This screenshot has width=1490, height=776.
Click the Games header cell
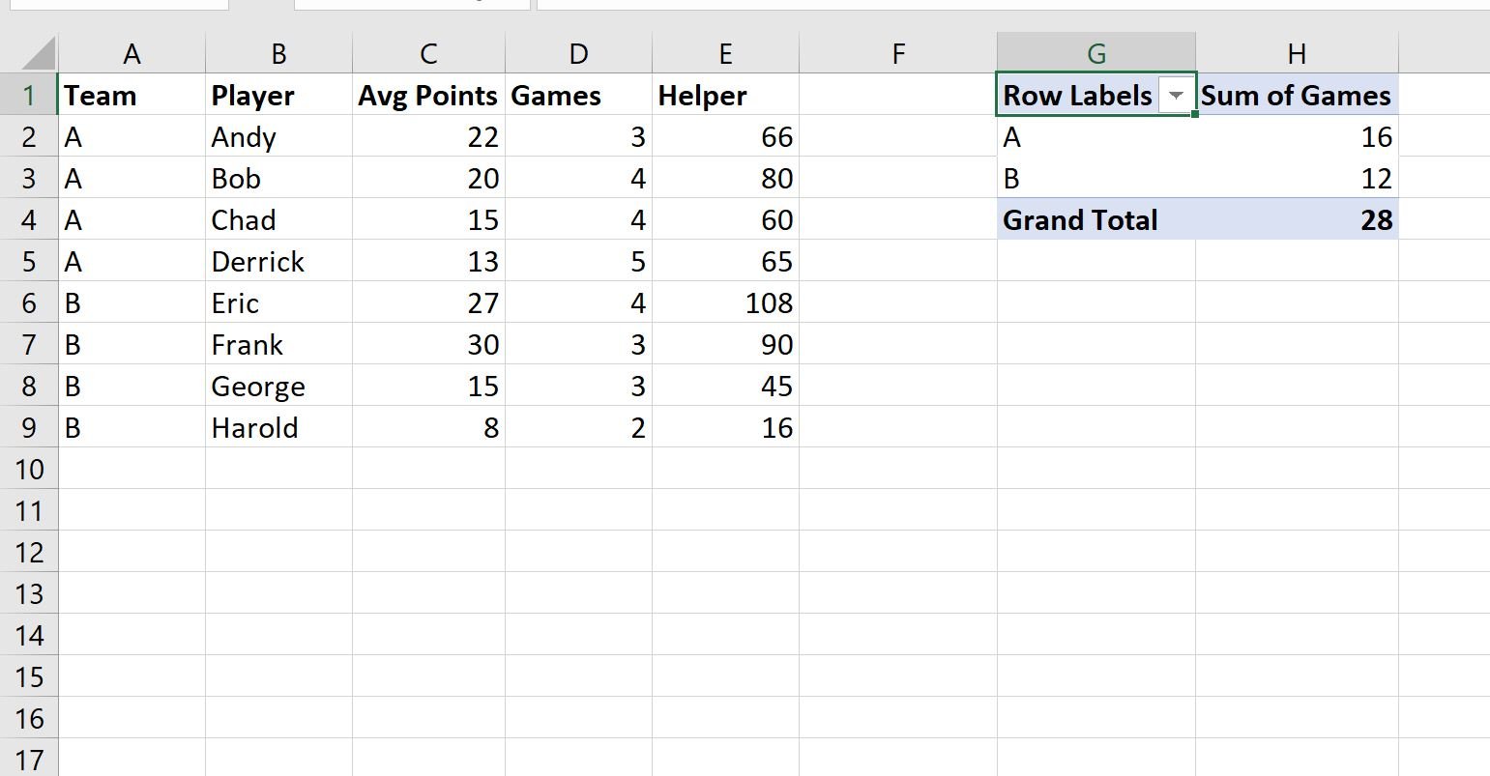pos(578,96)
